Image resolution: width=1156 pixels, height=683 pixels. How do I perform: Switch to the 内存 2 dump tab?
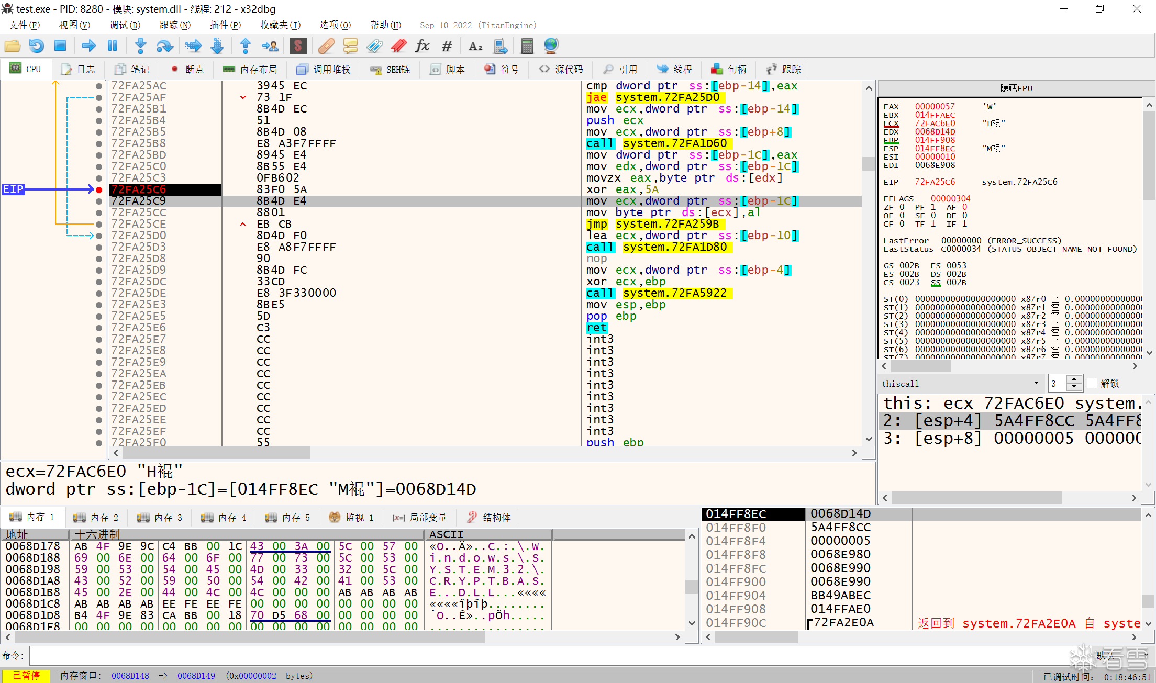(97, 517)
